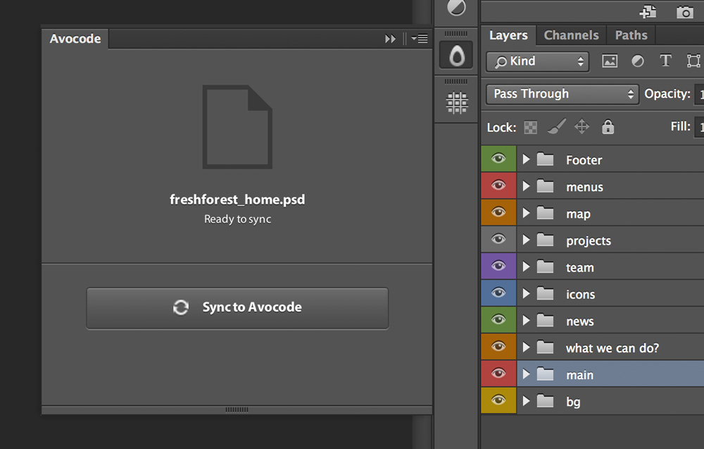The image size is (704, 449).
Task: Hide the icons layer group
Action: point(498,293)
